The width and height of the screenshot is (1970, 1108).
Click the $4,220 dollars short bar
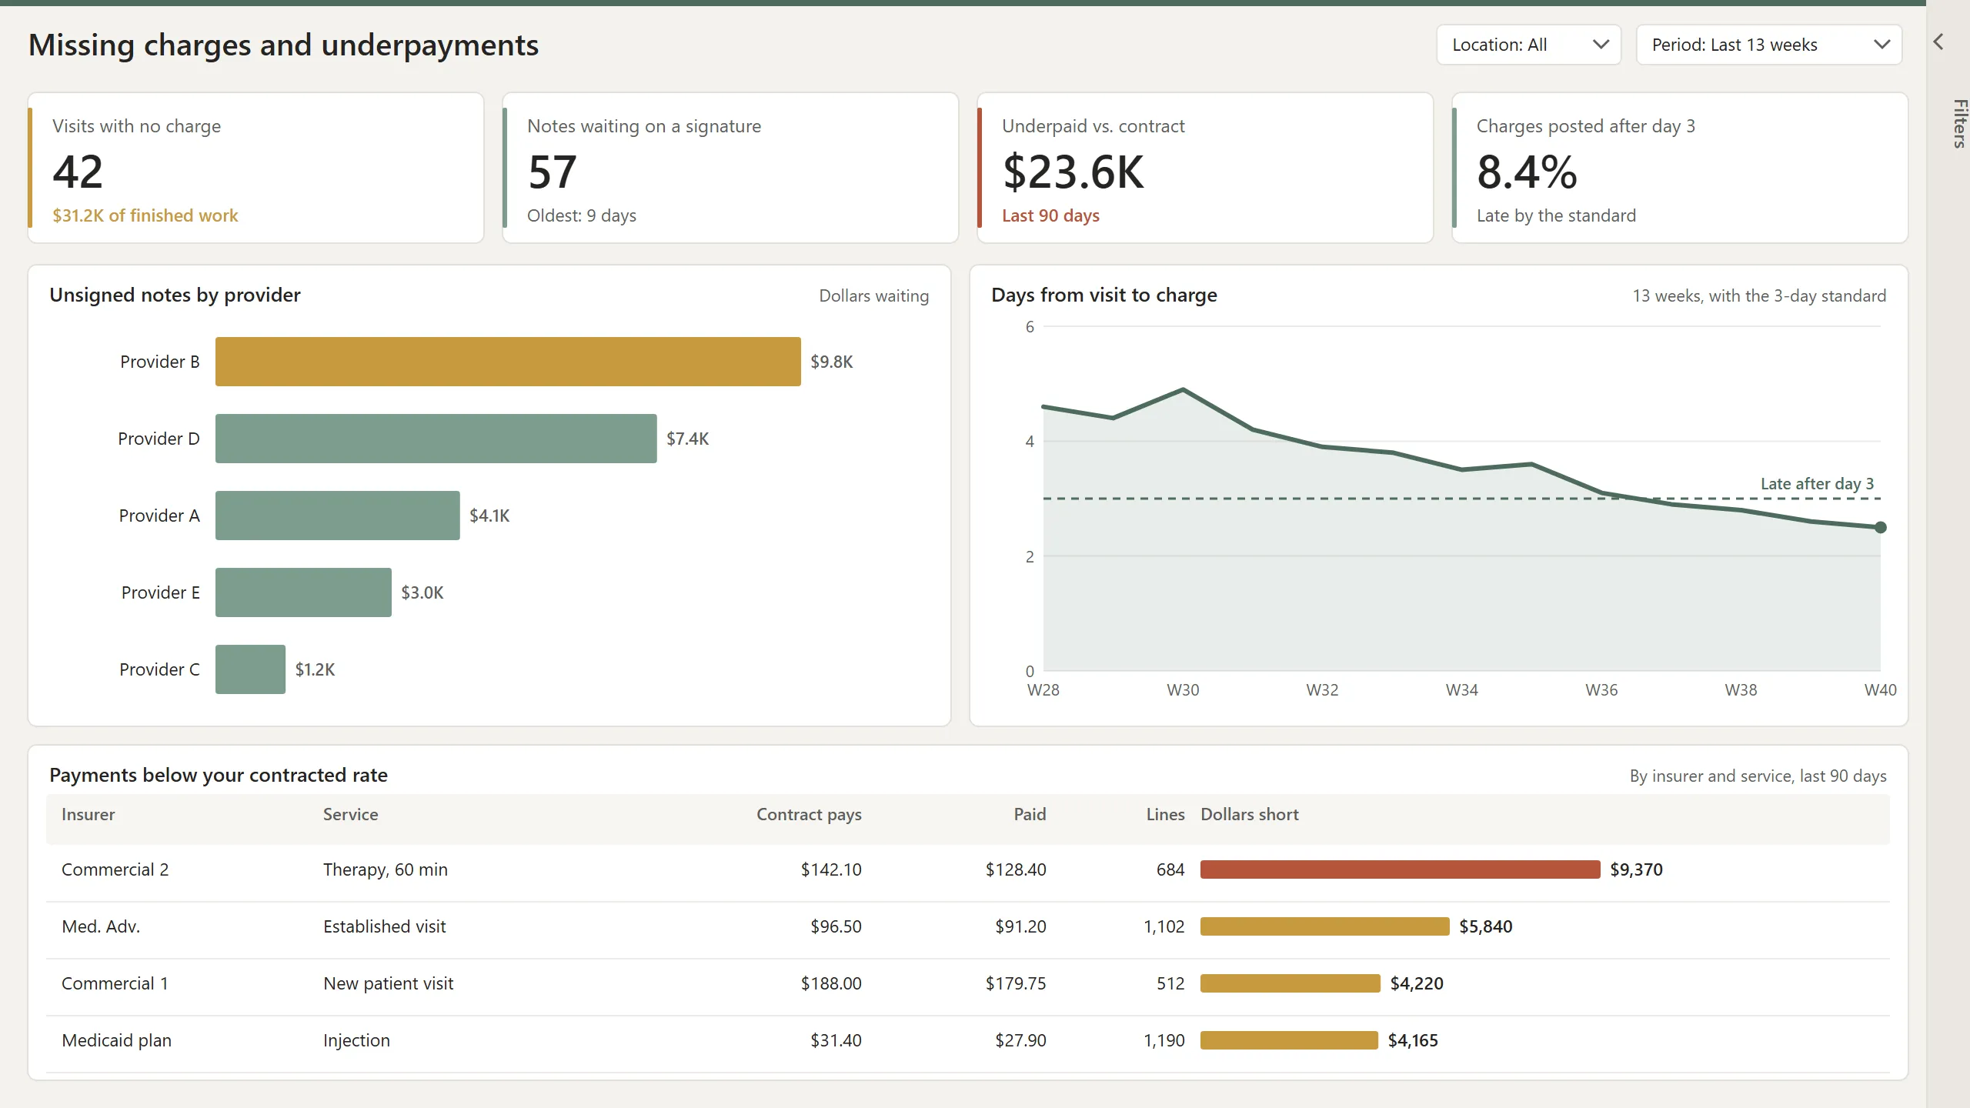coord(1291,983)
